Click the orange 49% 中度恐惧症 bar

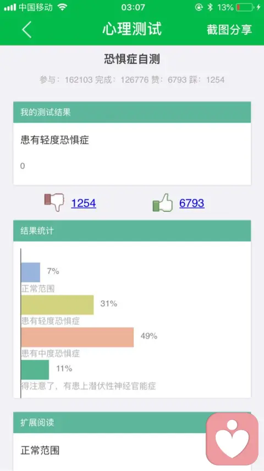click(78, 338)
